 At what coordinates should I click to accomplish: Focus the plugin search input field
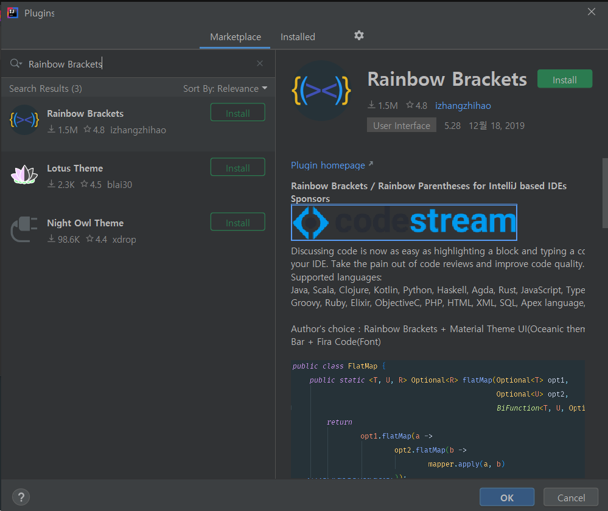[139, 64]
